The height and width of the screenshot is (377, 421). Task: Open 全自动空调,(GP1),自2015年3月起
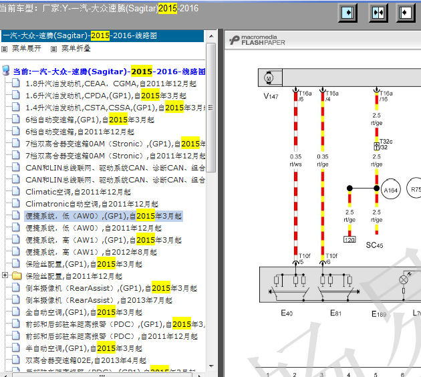84,312
